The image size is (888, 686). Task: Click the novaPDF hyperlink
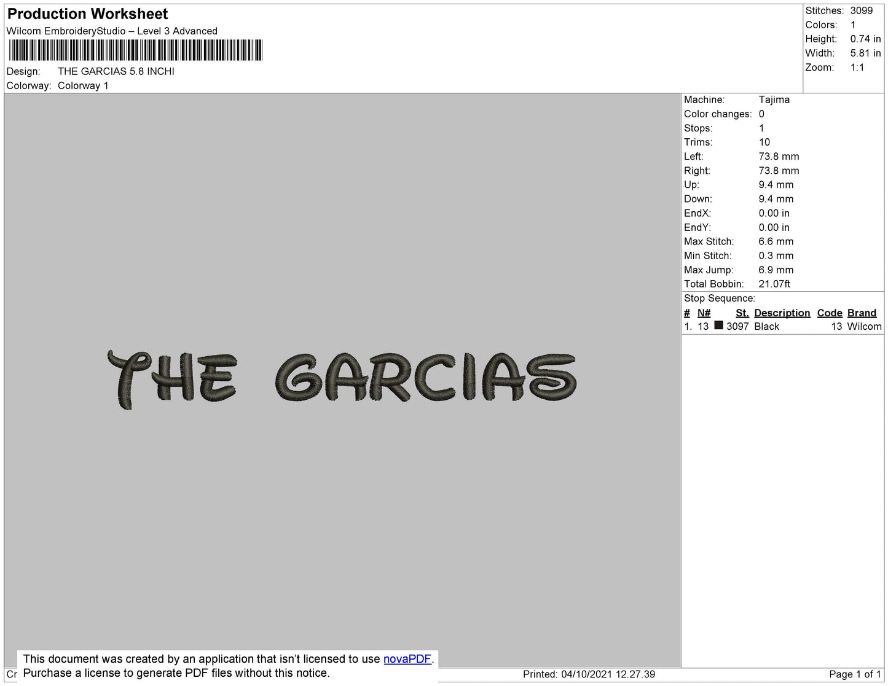(x=407, y=659)
